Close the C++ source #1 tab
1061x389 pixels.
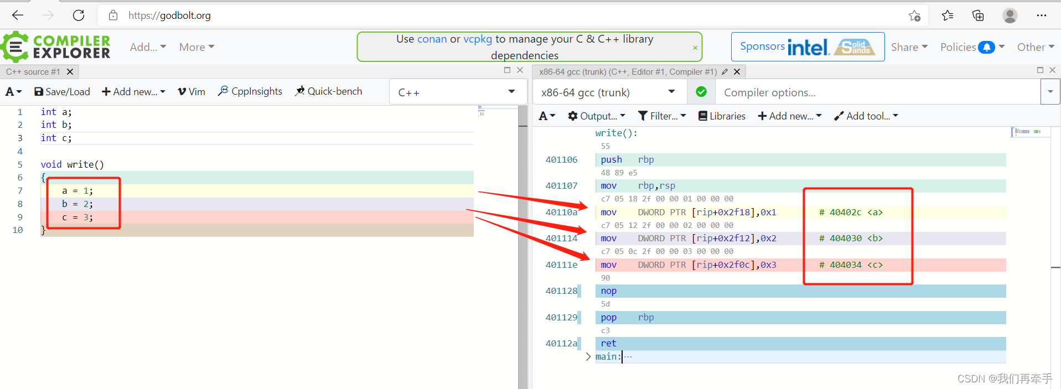70,72
